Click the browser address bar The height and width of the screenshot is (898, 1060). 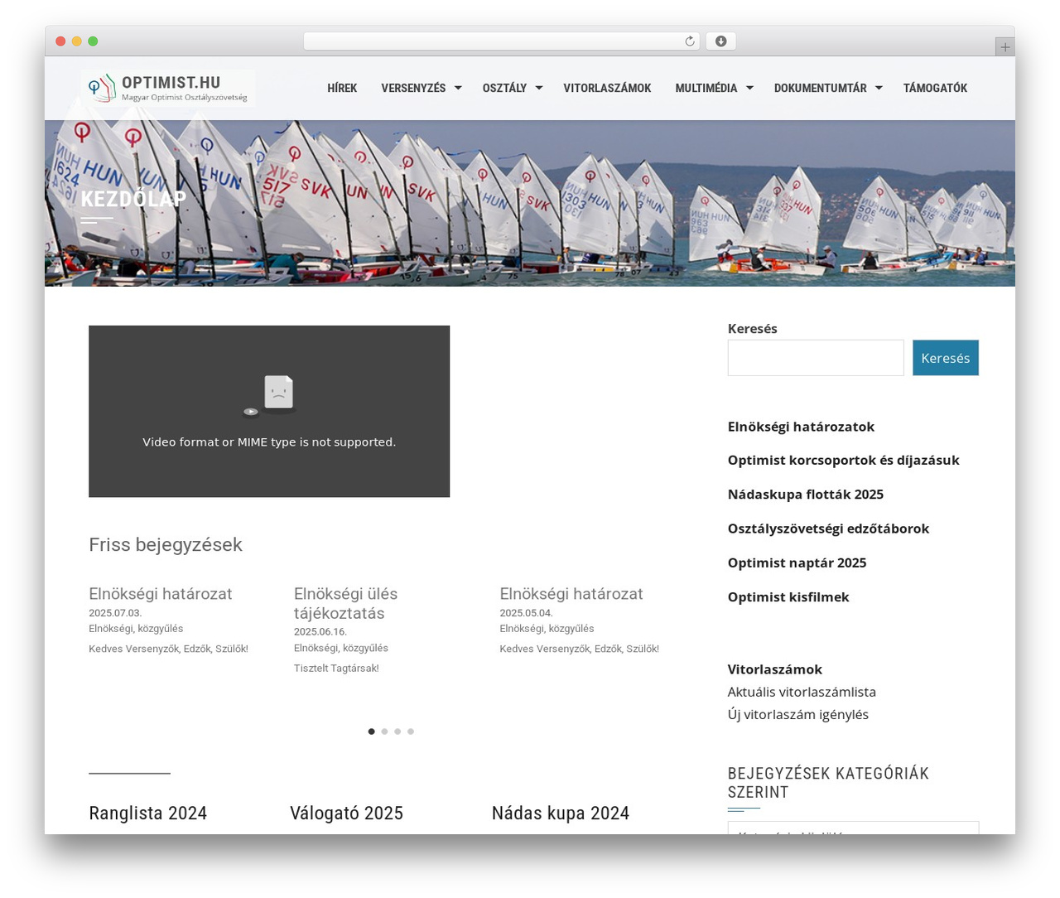(x=502, y=41)
